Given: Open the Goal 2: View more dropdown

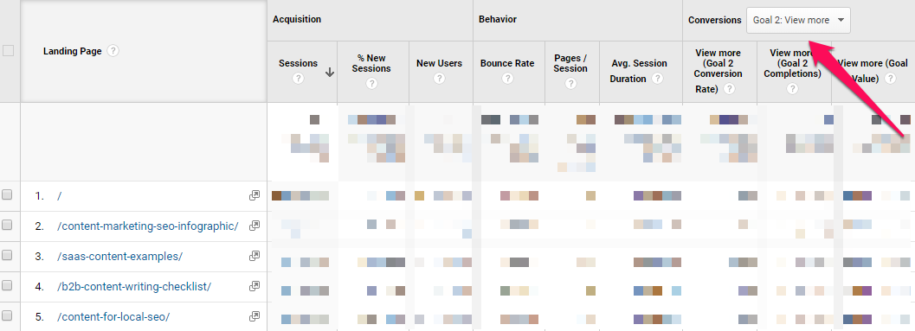Looking at the screenshot, I should pyautogui.click(x=798, y=20).
